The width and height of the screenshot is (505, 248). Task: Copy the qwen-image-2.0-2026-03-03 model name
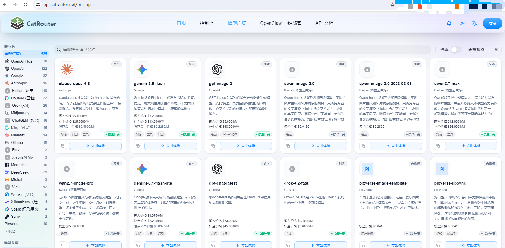tap(363, 146)
